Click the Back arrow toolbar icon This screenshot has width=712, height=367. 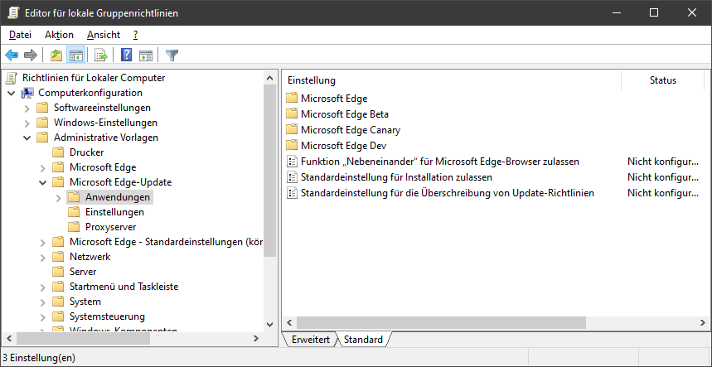coord(12,56)
